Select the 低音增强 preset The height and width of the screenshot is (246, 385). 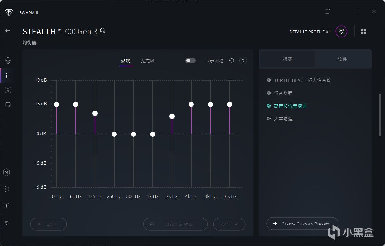[x=283, y=93]
